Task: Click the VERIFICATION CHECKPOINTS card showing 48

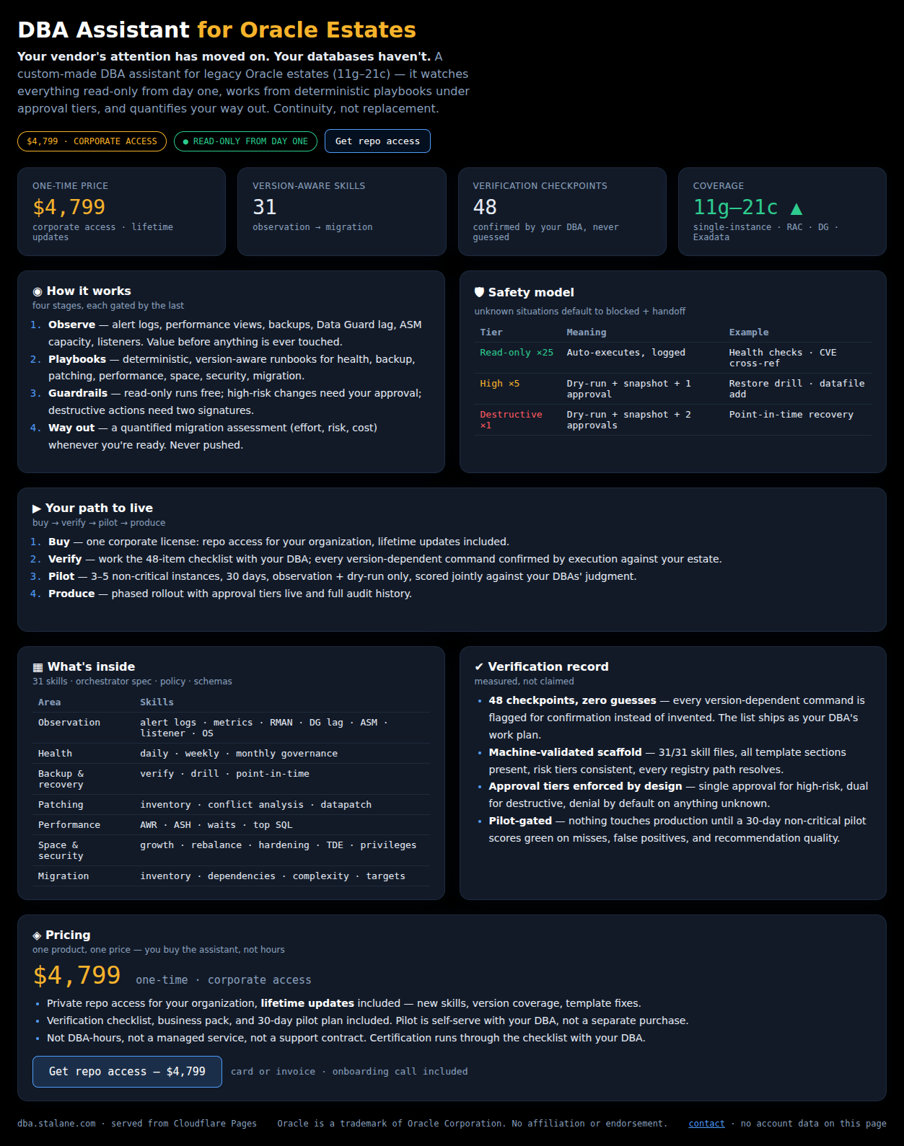Action: [562, 211]
